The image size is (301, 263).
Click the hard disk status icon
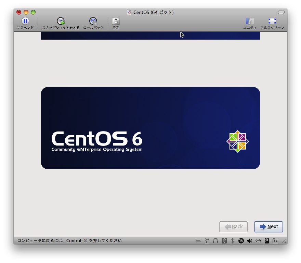267,240
